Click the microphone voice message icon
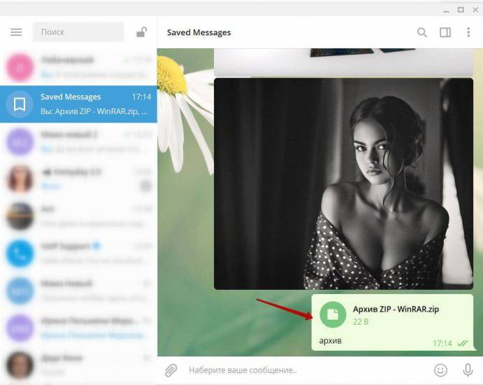The image size is (483, 385). click(x=468, y=370)
